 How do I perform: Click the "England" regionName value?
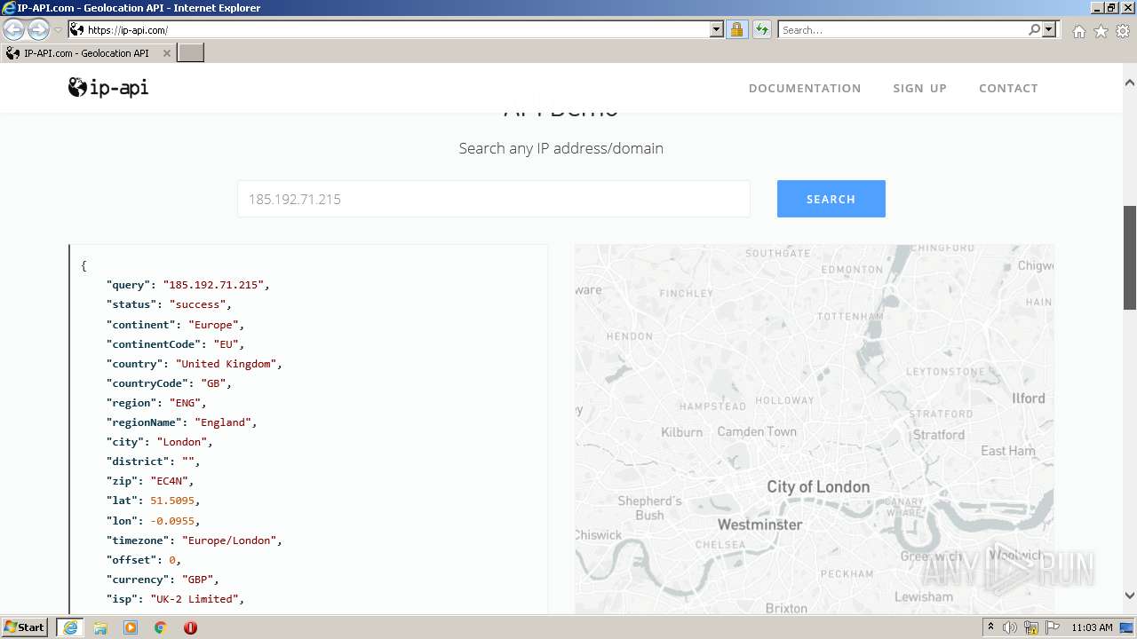click(223, 422)
